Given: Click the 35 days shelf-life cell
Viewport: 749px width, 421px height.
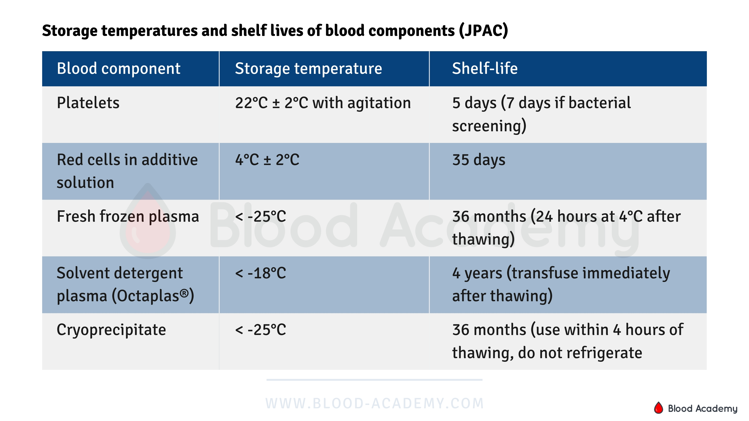Looking at the screenshot, I should pyautogui.click(x=479, y=160).
